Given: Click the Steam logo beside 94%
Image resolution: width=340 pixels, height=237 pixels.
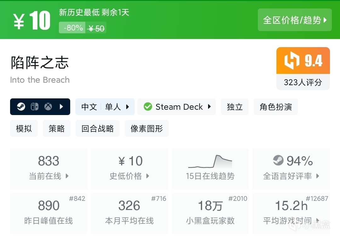Looking at the screenshot, I should coord(278,161).
